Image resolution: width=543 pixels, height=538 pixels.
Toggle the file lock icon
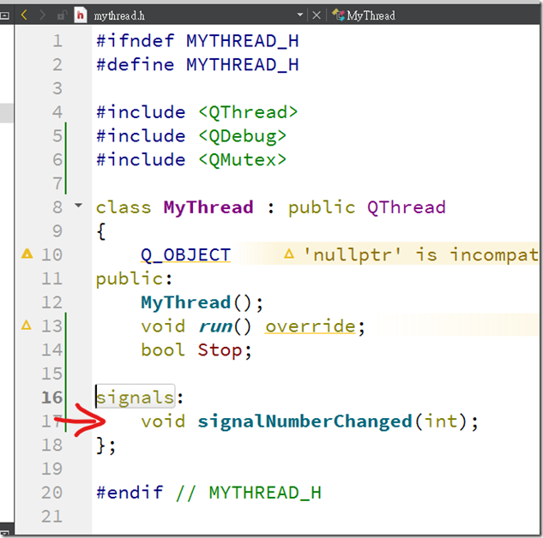[x=62, y=15]
